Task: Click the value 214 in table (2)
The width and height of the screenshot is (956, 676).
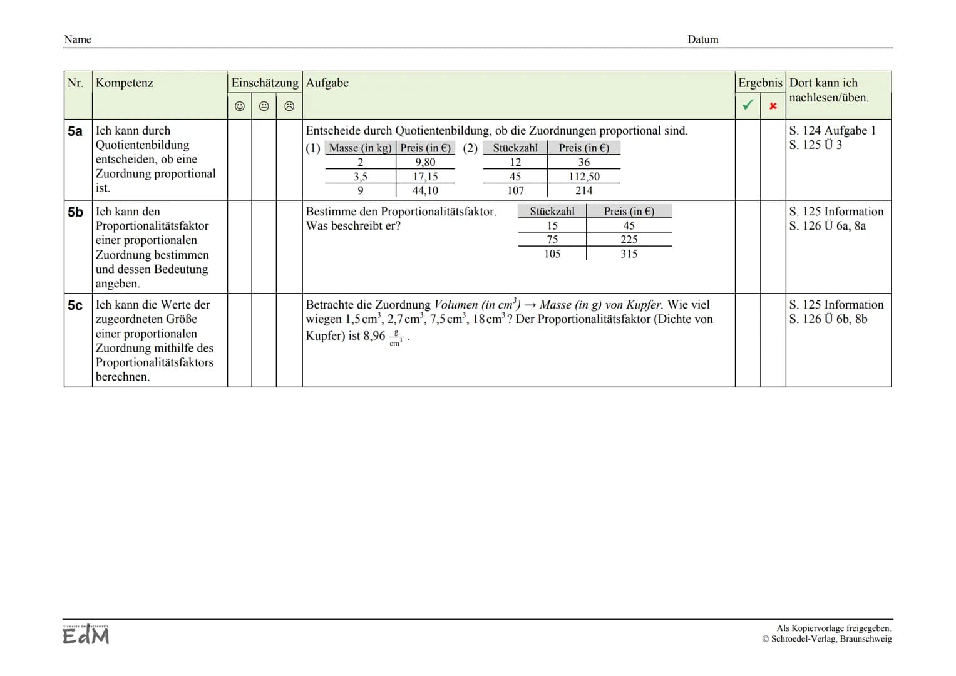Action: click(583, 190)
